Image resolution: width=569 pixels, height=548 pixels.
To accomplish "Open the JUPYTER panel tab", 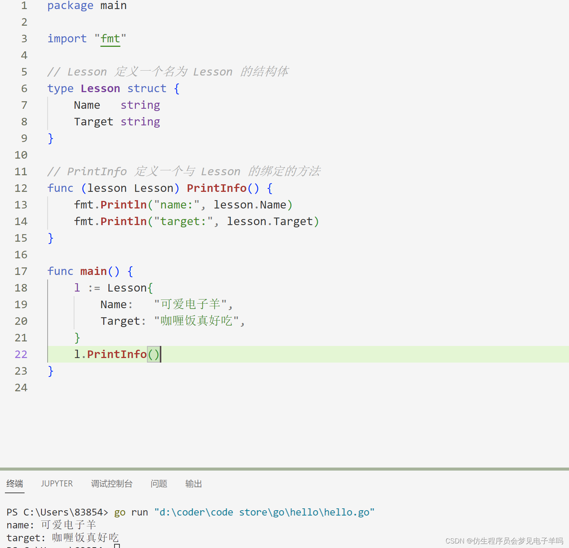I will [57, 483].
